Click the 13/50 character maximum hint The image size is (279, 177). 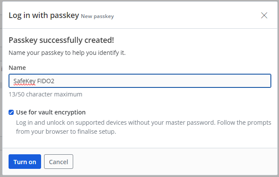[x=45, y=94]
